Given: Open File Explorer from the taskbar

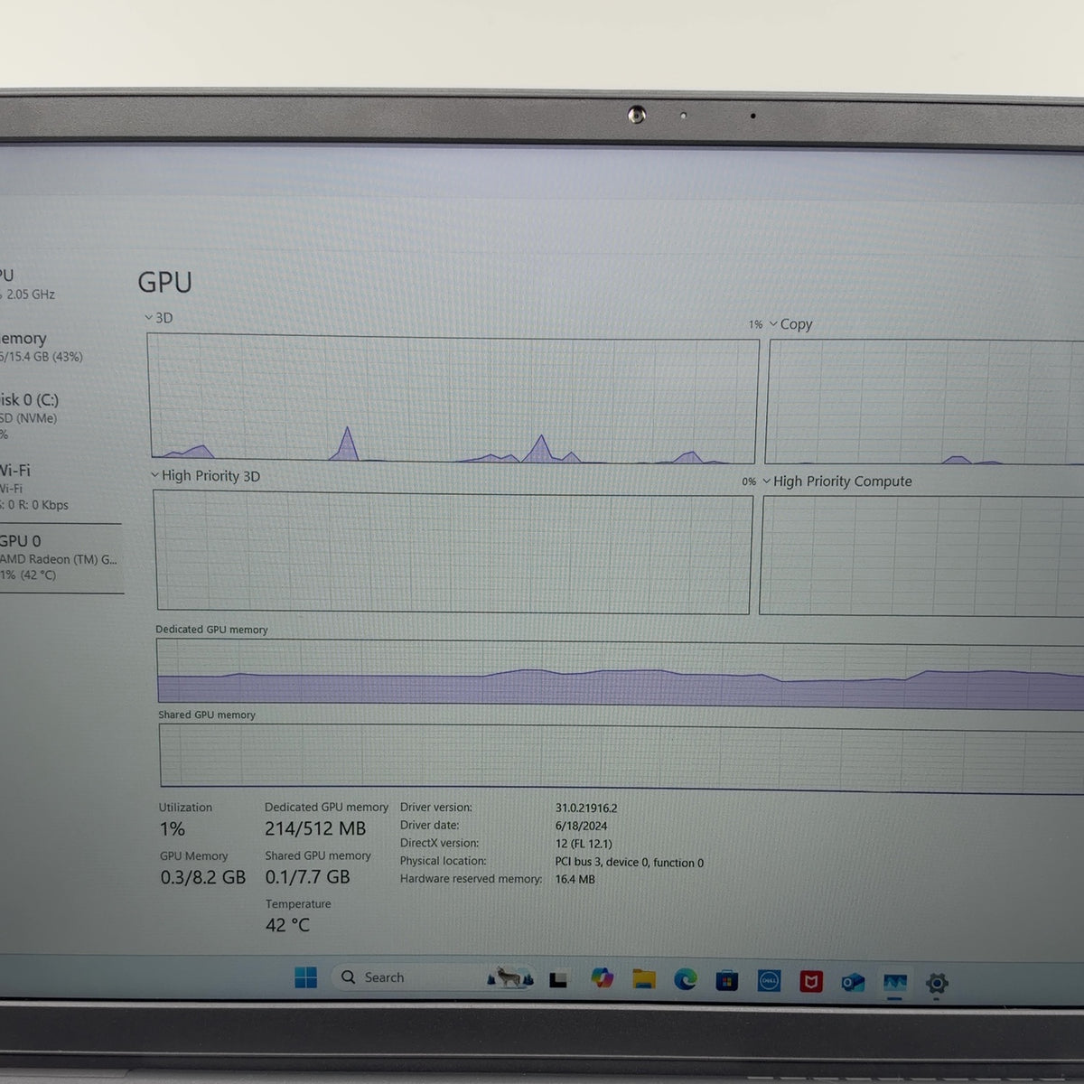Looking at the screenshot, I should click(x=643, y=979).
